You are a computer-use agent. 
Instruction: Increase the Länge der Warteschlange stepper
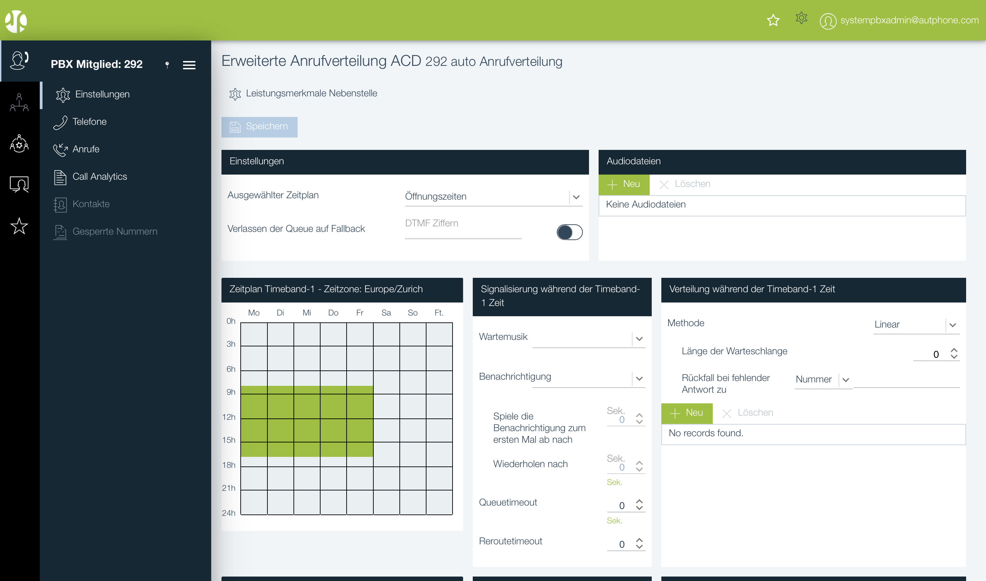pos(954,350)
